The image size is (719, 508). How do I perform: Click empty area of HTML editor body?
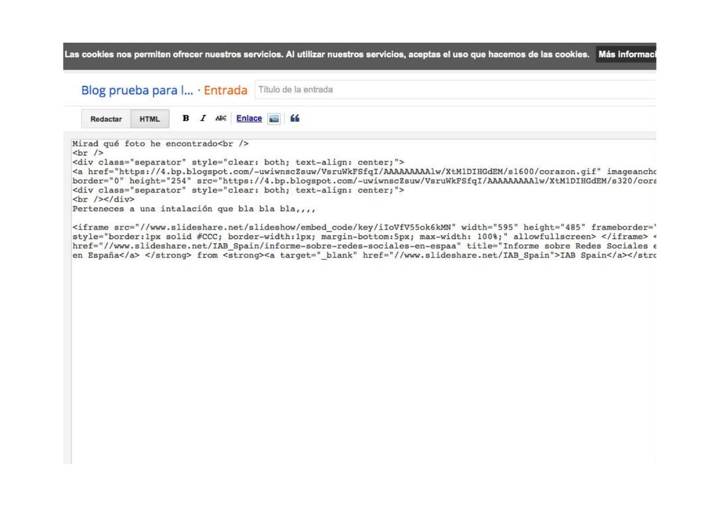[x=359, y=365]
